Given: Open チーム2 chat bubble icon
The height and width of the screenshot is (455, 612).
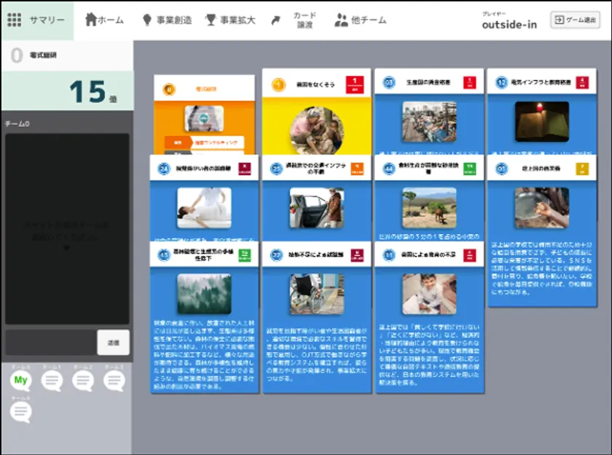Looking at the screenshot, I should (x=83, y=380).
